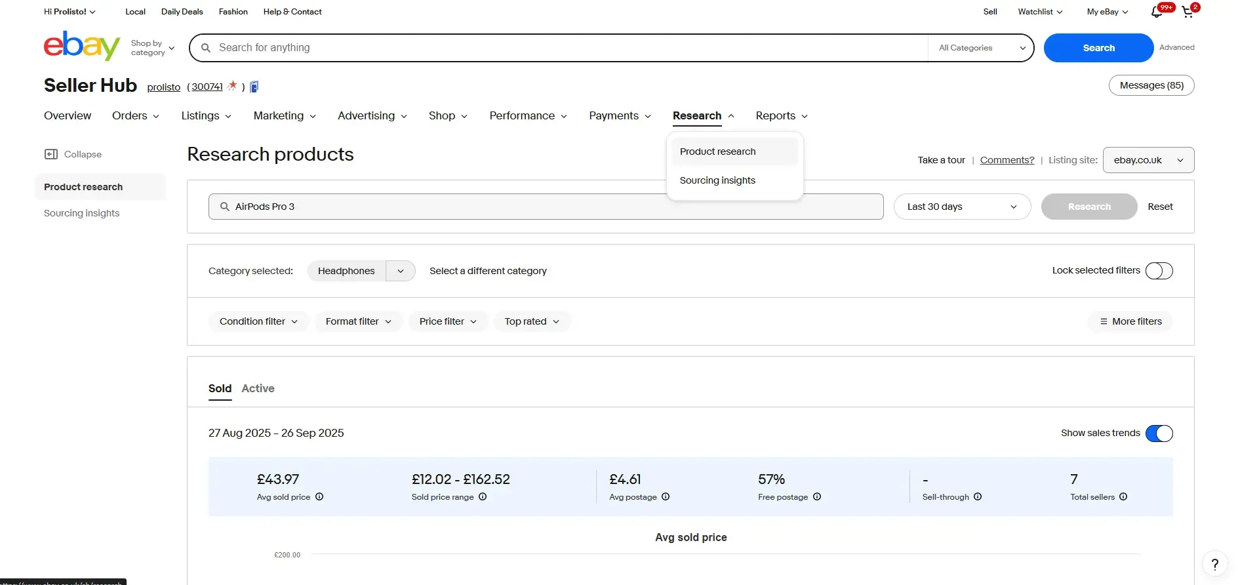The height and width of the screenshot is (585, 1238).
Task: Open the Total sellers info icon
Action: (1123, 496)
